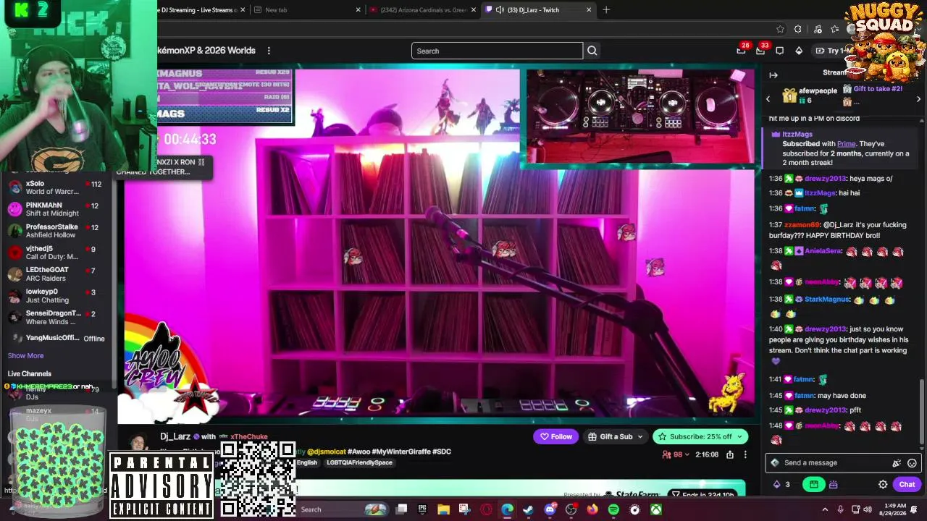Open the Gift a Sub dropdown
The height and width of the screenshot is (521, 927).
(616, 436)
